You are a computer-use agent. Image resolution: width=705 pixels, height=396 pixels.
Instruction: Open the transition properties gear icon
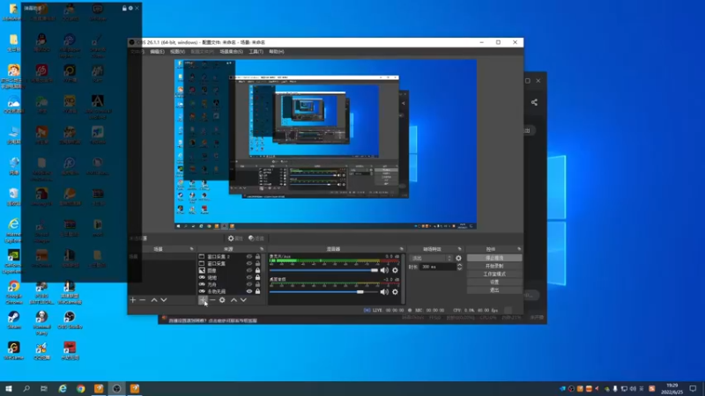click(458, 258)
